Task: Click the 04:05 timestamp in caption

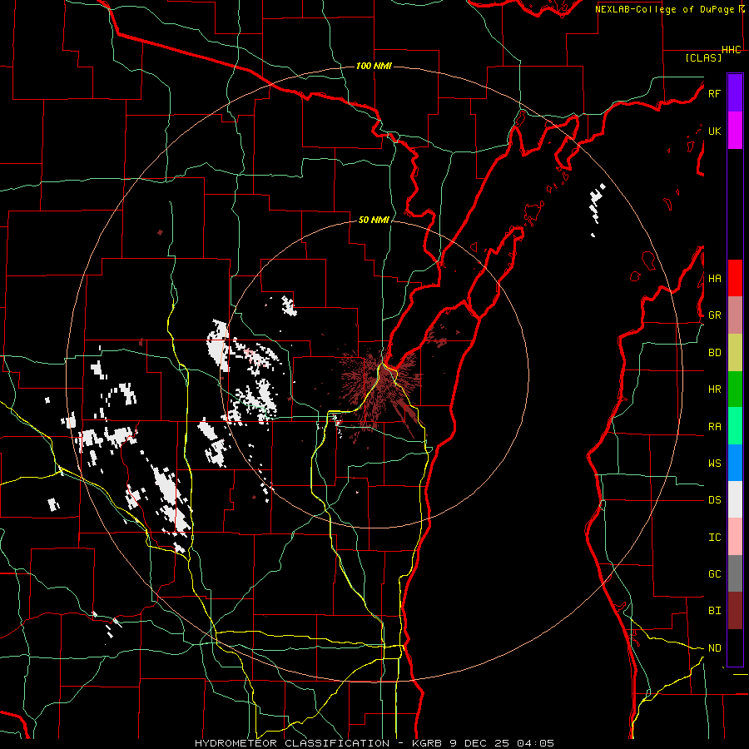Action: point(536,743)
